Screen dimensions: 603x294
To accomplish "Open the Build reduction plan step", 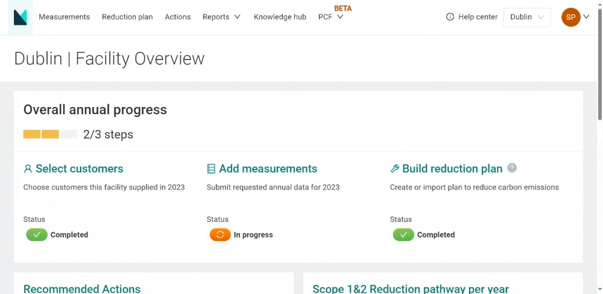I will click(452, 169).
